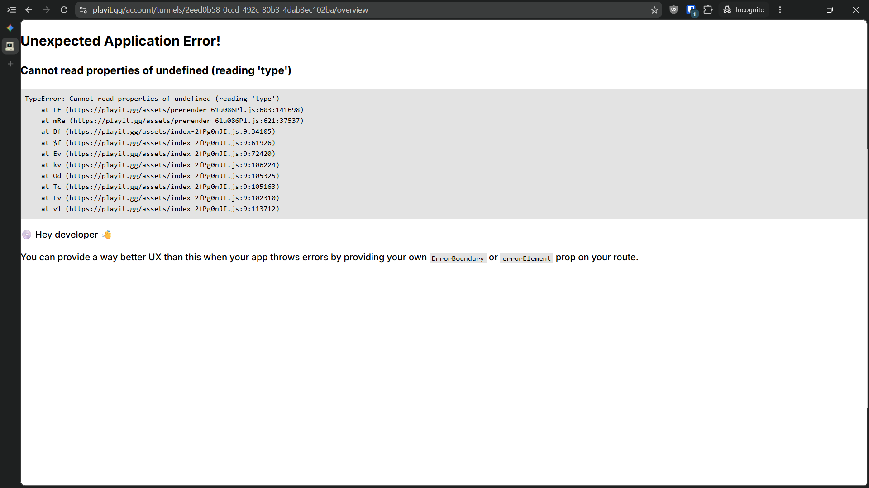Open the uBlock Origin extension icon
This screenshot has width=869, height=488.
point(673,10)
